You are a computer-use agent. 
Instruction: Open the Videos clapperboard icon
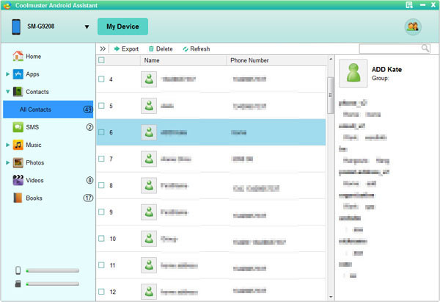(x=18, y=180)
